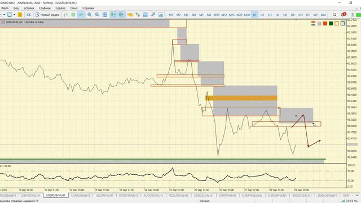Screen dimensions: 361x203
Task: Select the M2 timeframe
Action: coord(178,15)
